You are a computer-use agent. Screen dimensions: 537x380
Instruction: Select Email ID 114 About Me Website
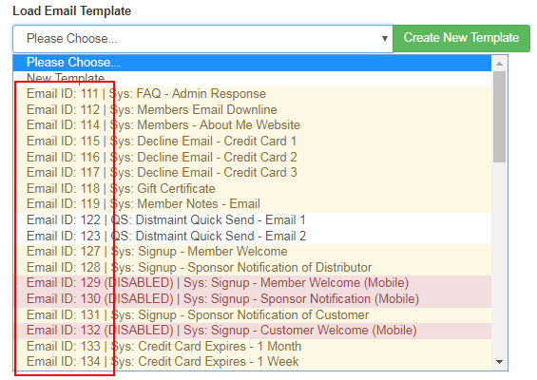[252, 125]
